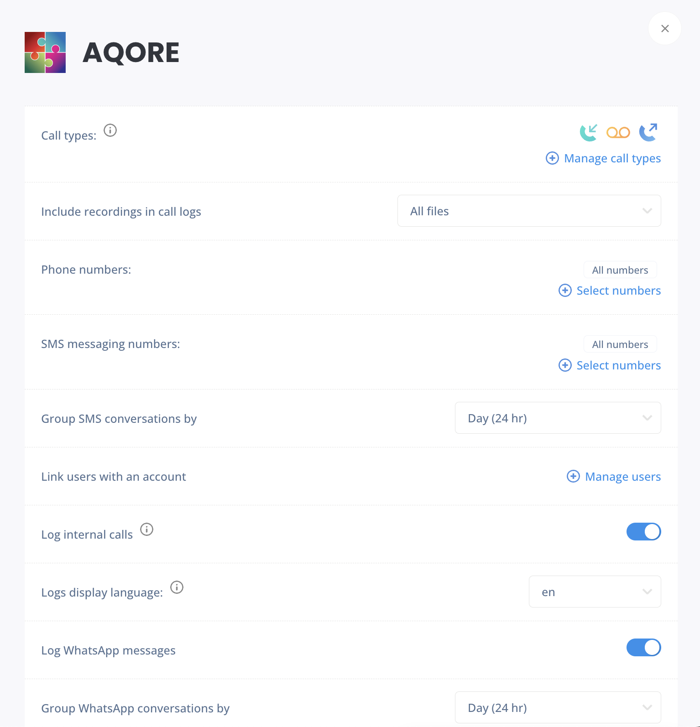Click All numbers tag for Phone numbers
Image resolution: width=700 pixels, height=727 pixels.
(x=620, y=270)
